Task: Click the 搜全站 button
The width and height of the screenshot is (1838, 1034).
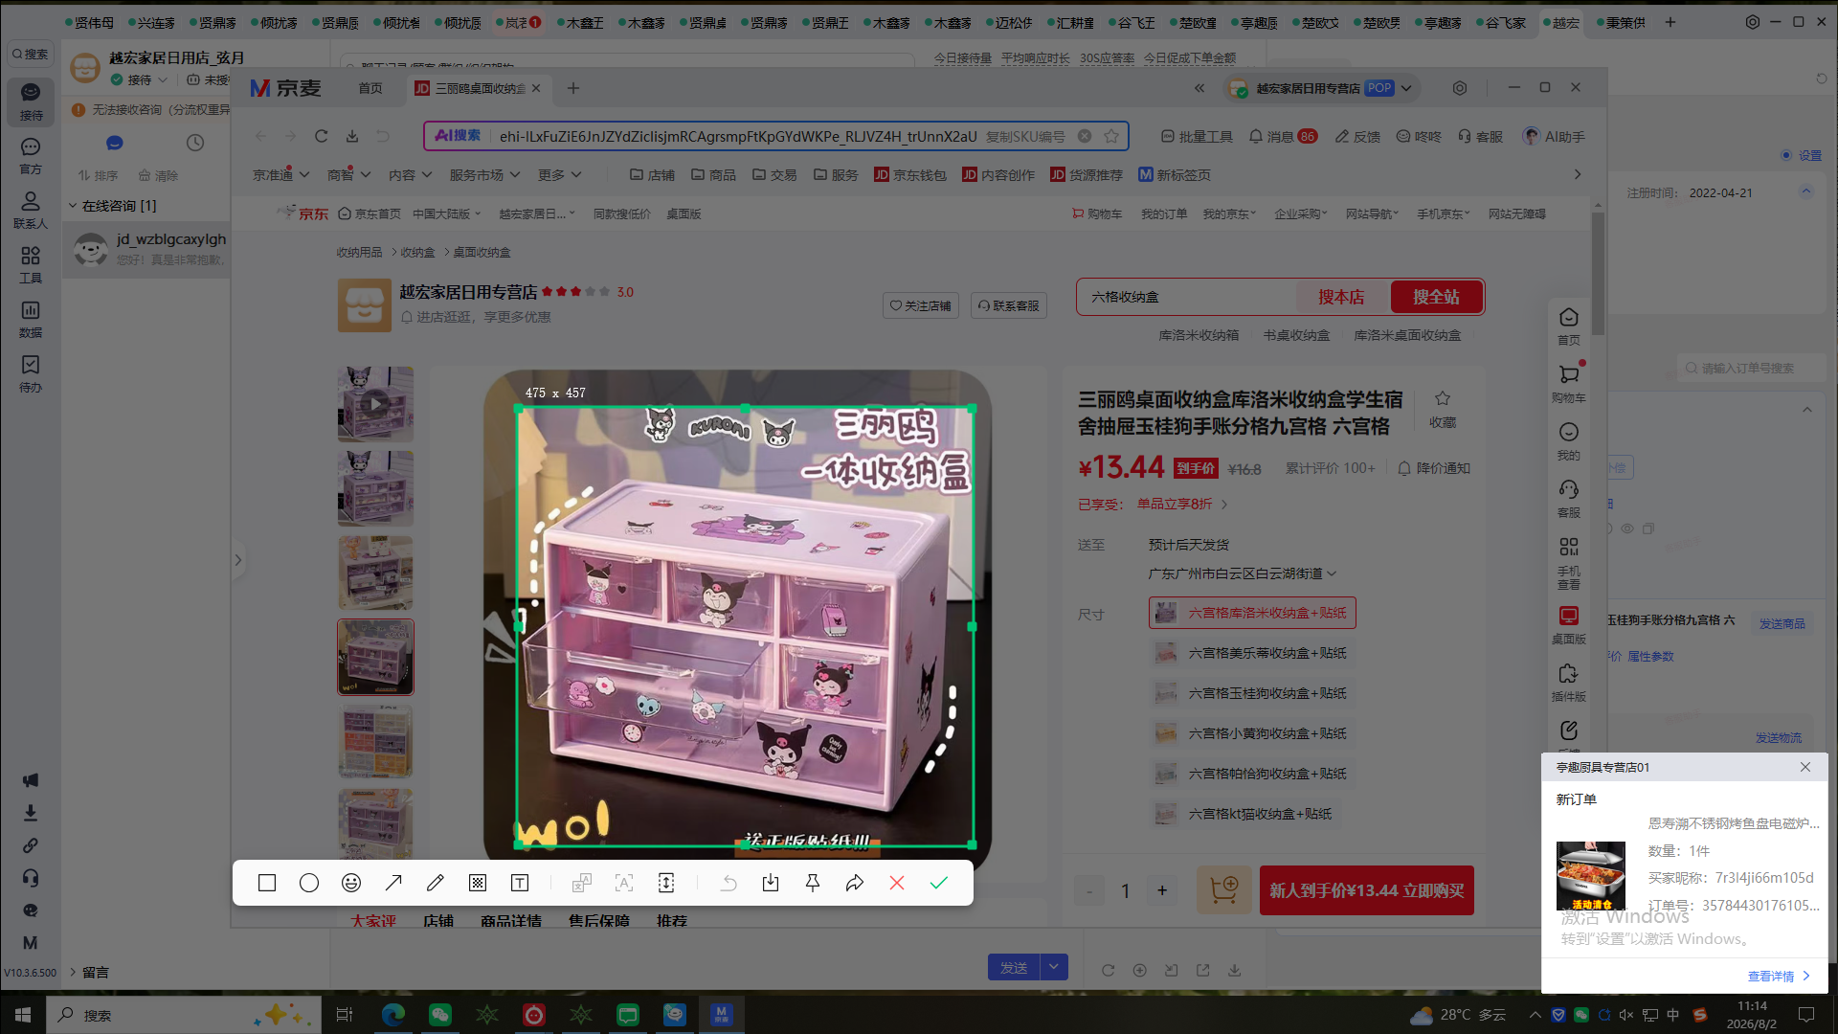Action: (x=1437, y=297)
